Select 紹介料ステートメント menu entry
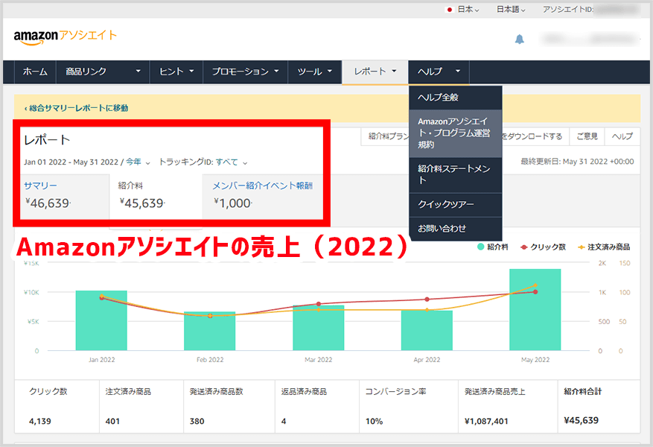The height and width of the screenshot is (447, 653). click(456, 174)
